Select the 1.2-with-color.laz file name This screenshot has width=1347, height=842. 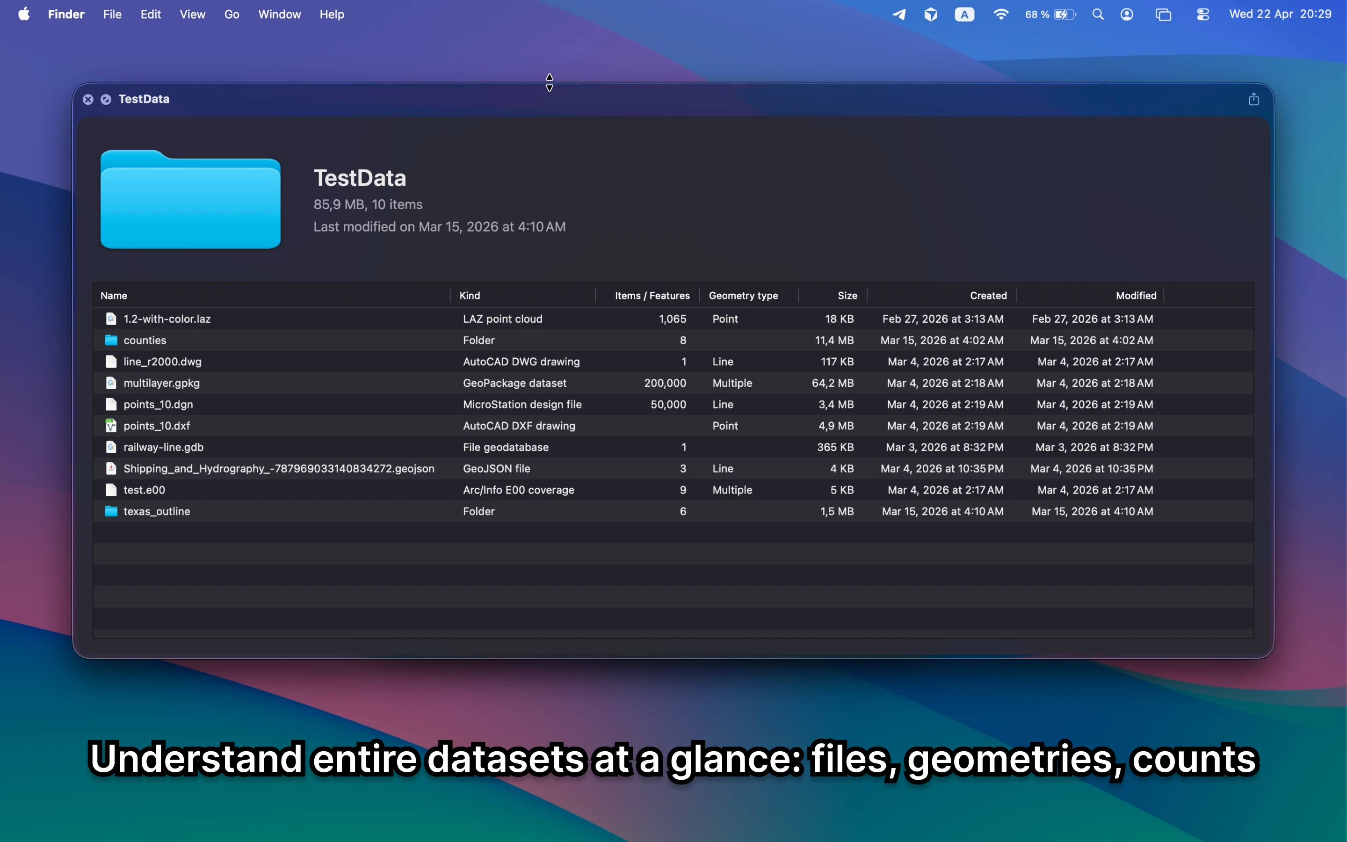tap(167, 319)
